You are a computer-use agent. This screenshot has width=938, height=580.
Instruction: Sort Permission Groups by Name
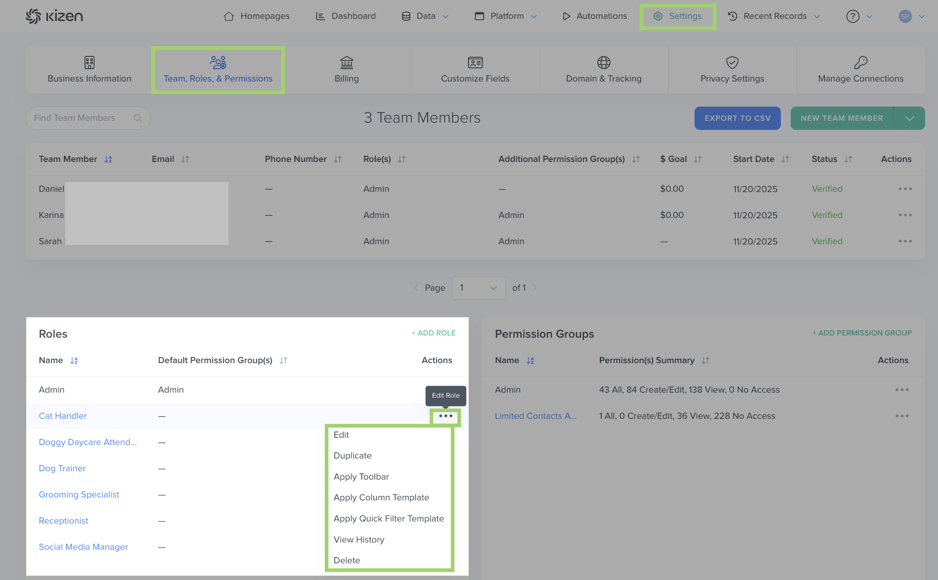530,360
